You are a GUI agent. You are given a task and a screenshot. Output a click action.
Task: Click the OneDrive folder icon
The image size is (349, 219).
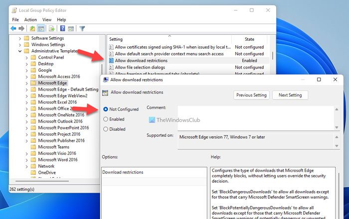33,172
